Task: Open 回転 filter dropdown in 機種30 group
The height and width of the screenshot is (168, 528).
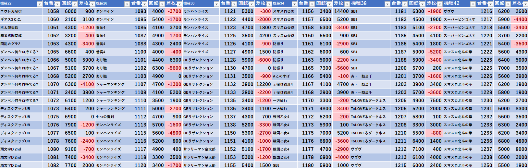Action: [x=252, y=4]
